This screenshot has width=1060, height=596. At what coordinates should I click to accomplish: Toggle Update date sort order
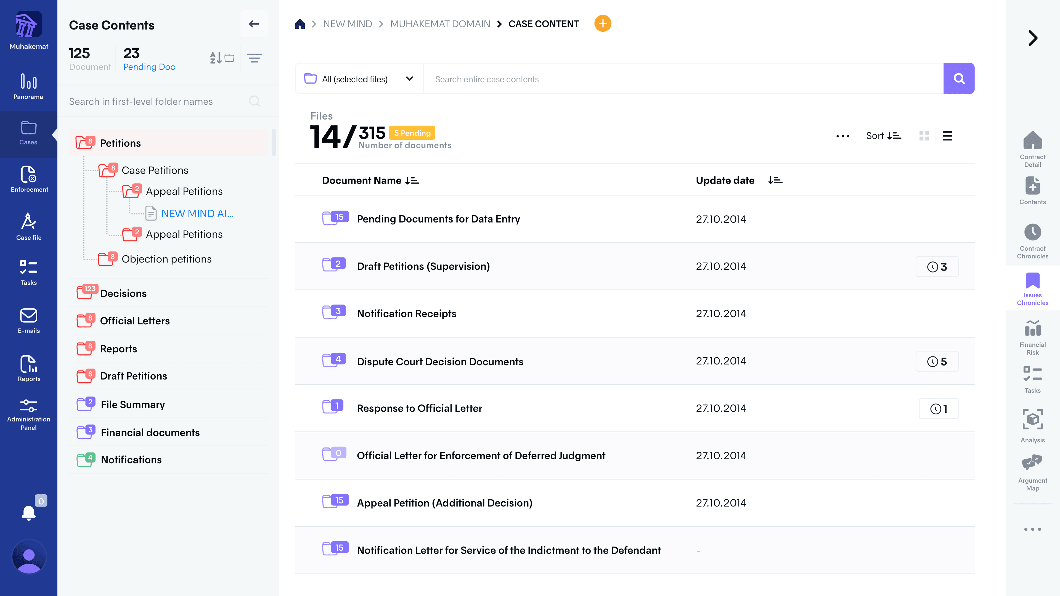click(775, 180)
